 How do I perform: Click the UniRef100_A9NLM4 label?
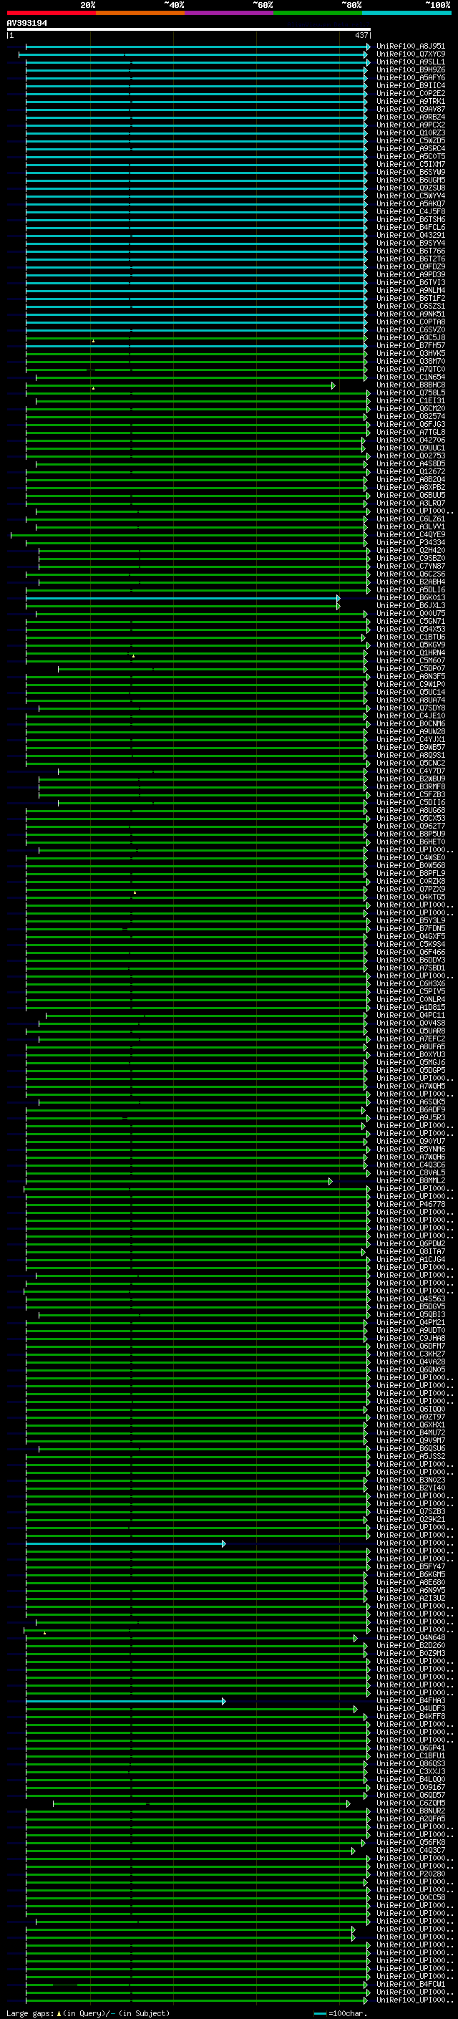pos(411,291)
